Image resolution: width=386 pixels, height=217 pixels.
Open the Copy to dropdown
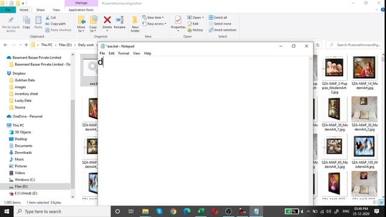tap(93, 24)
